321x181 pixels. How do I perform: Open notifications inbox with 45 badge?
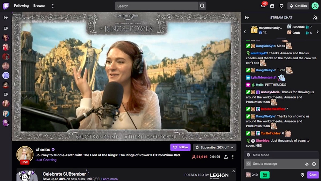[263, 6]
